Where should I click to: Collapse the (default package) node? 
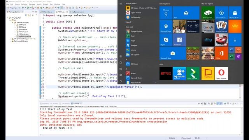pos(12,23)
